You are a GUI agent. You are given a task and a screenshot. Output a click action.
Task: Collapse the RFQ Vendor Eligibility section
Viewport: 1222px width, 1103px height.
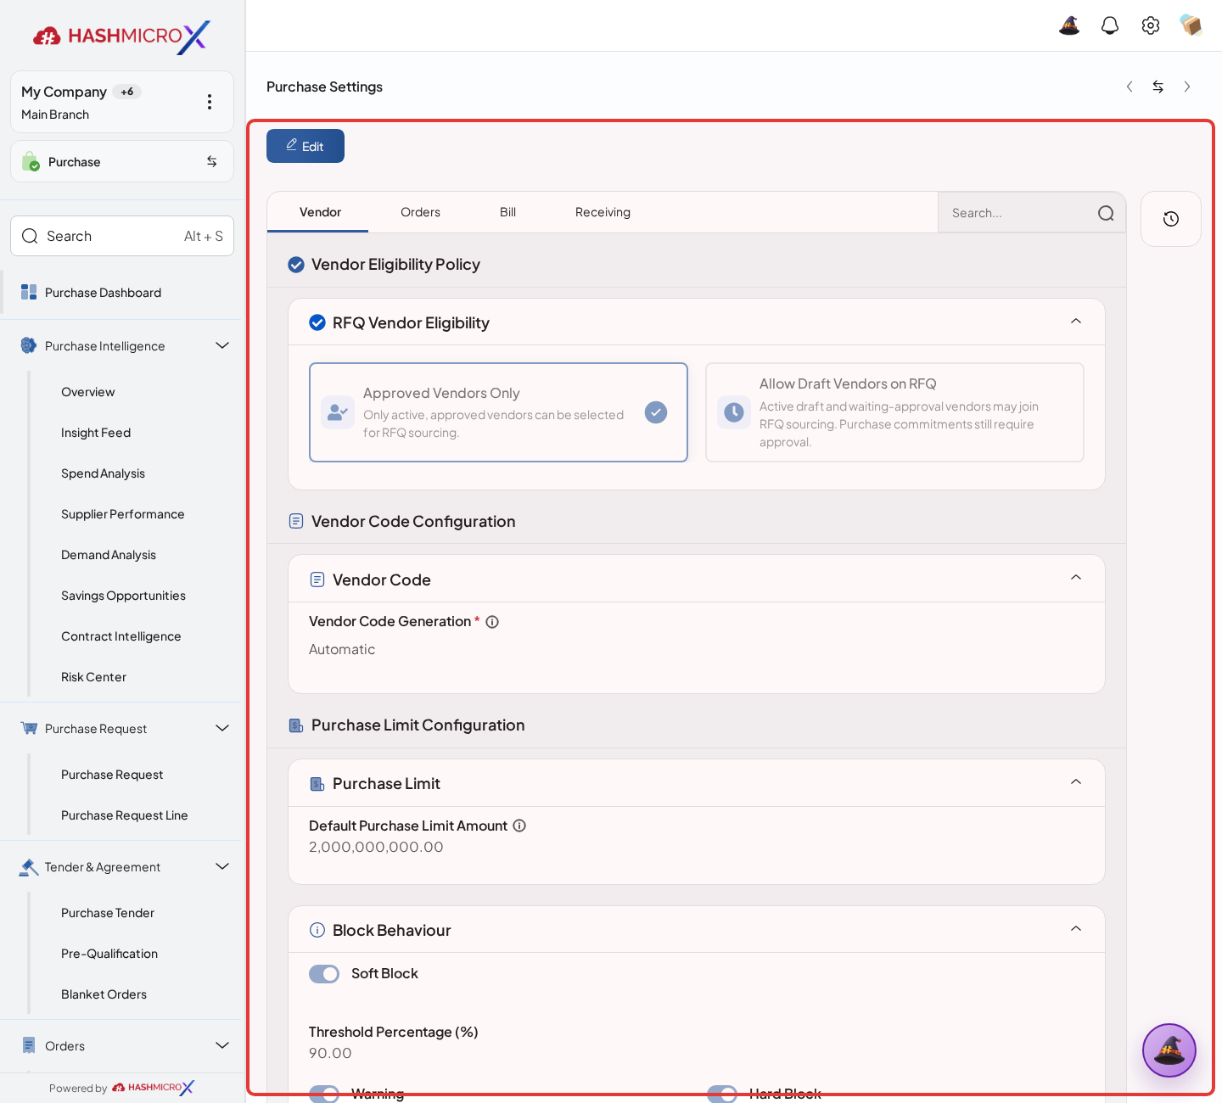(x=1076, y=322)
